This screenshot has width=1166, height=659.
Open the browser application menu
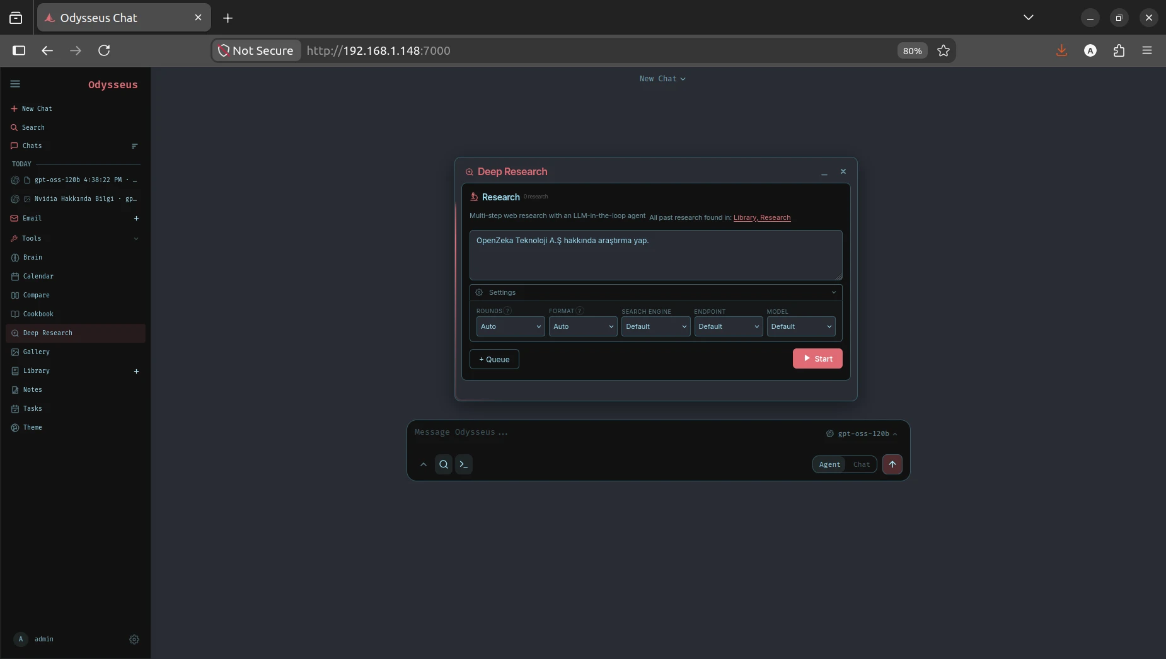click(1147, 50)
